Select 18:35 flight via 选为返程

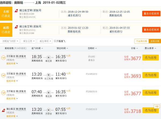point(151,58)
